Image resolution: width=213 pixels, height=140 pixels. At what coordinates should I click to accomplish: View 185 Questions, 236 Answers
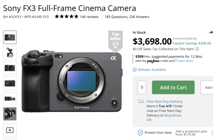pyautogui.click(x=127, y=16)
